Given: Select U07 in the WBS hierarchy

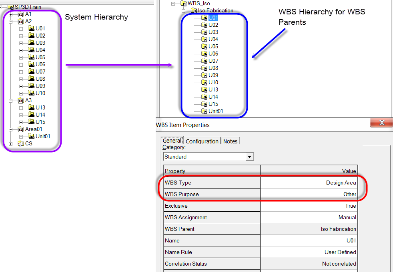Looking at the screenshot, I should click(213, 61).
